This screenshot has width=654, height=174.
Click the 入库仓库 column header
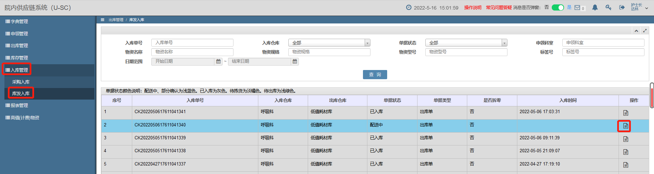(283, 100)
